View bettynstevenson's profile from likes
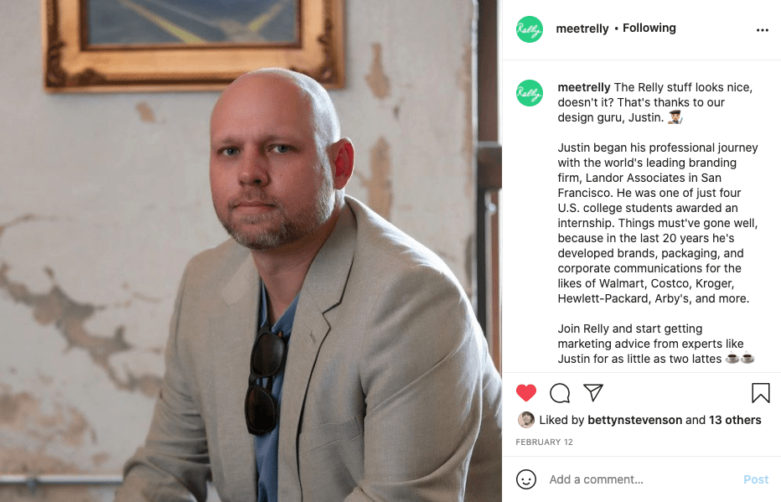Viewport: 781px width, 502px height. tap(634, 420)
